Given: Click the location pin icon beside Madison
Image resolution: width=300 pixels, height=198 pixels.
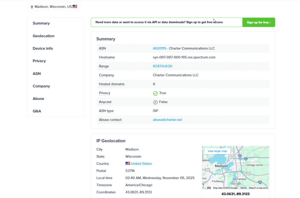Looking at the screenshot, I should point(32,7).
